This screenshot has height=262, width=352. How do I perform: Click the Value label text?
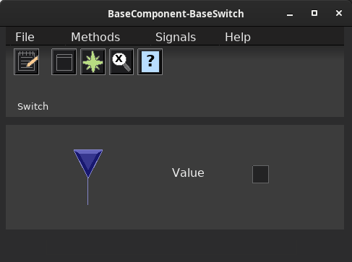pyautogui.click(x=188, y=173)
